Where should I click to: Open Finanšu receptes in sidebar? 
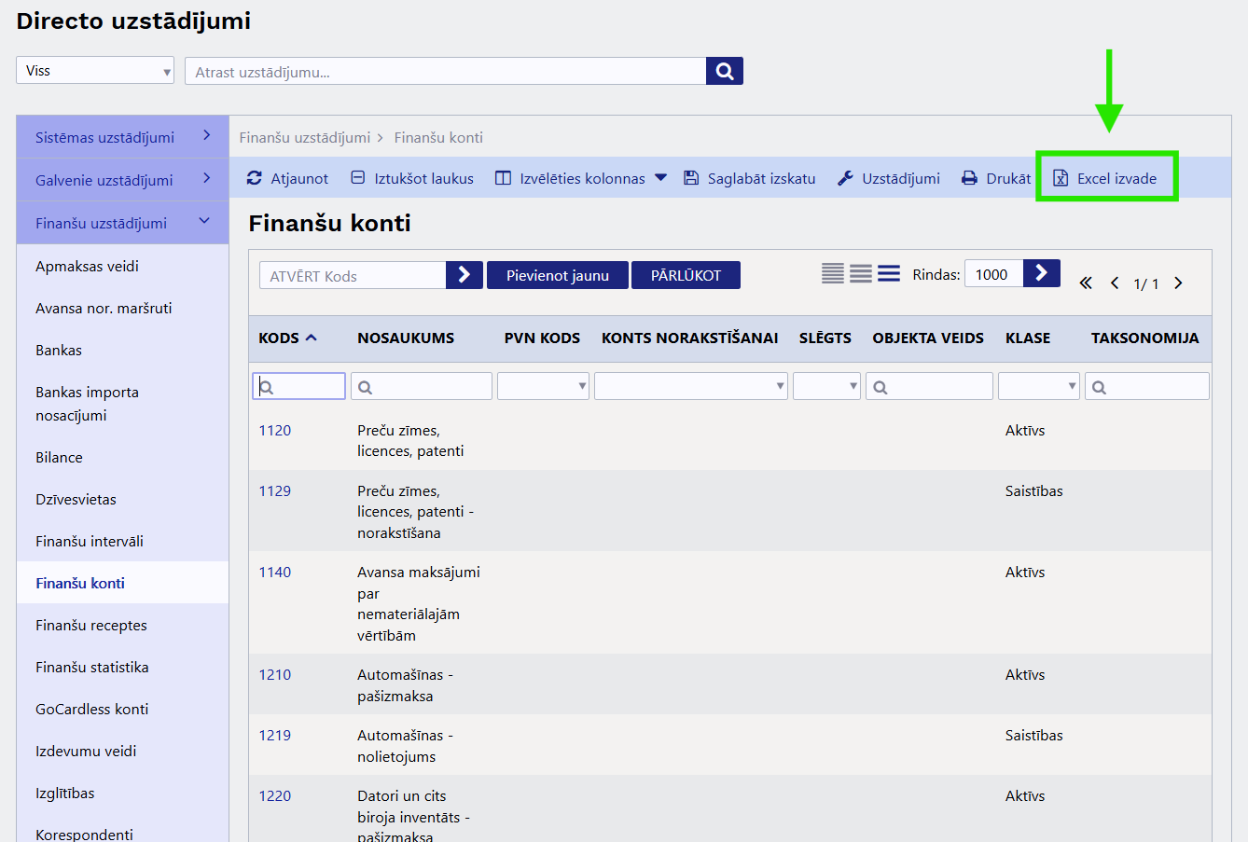click(x=91, y=625)
